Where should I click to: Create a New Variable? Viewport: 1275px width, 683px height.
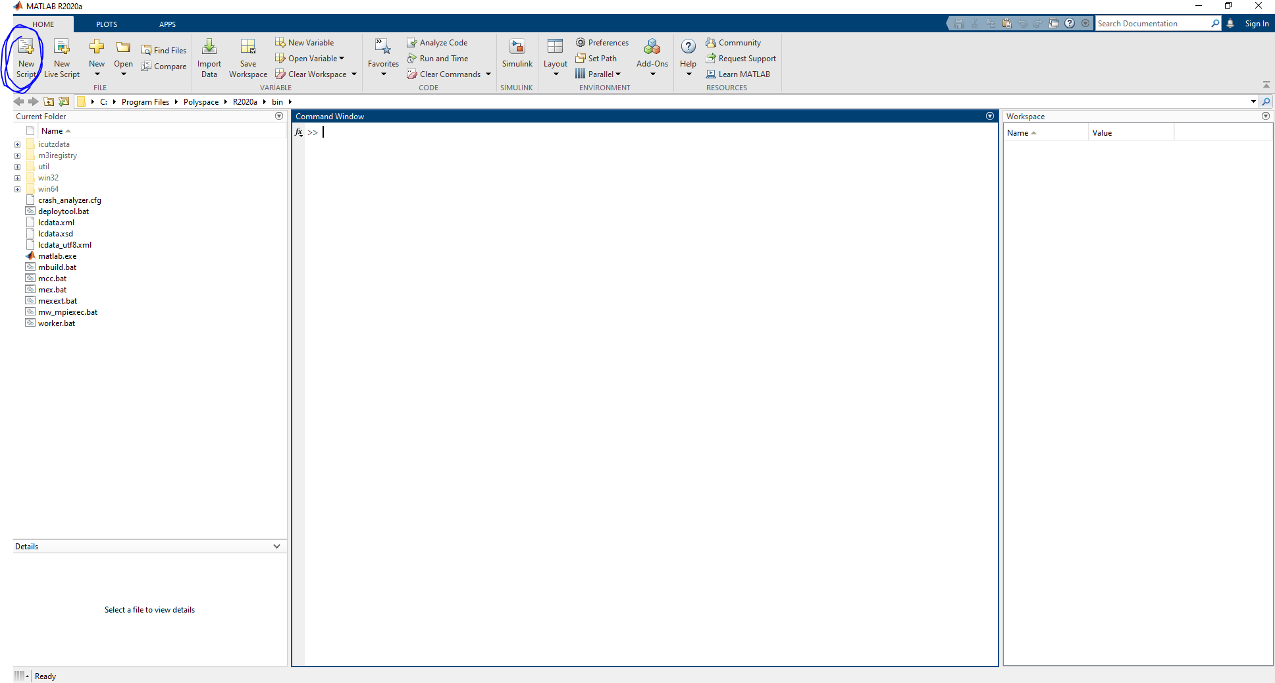304,42
